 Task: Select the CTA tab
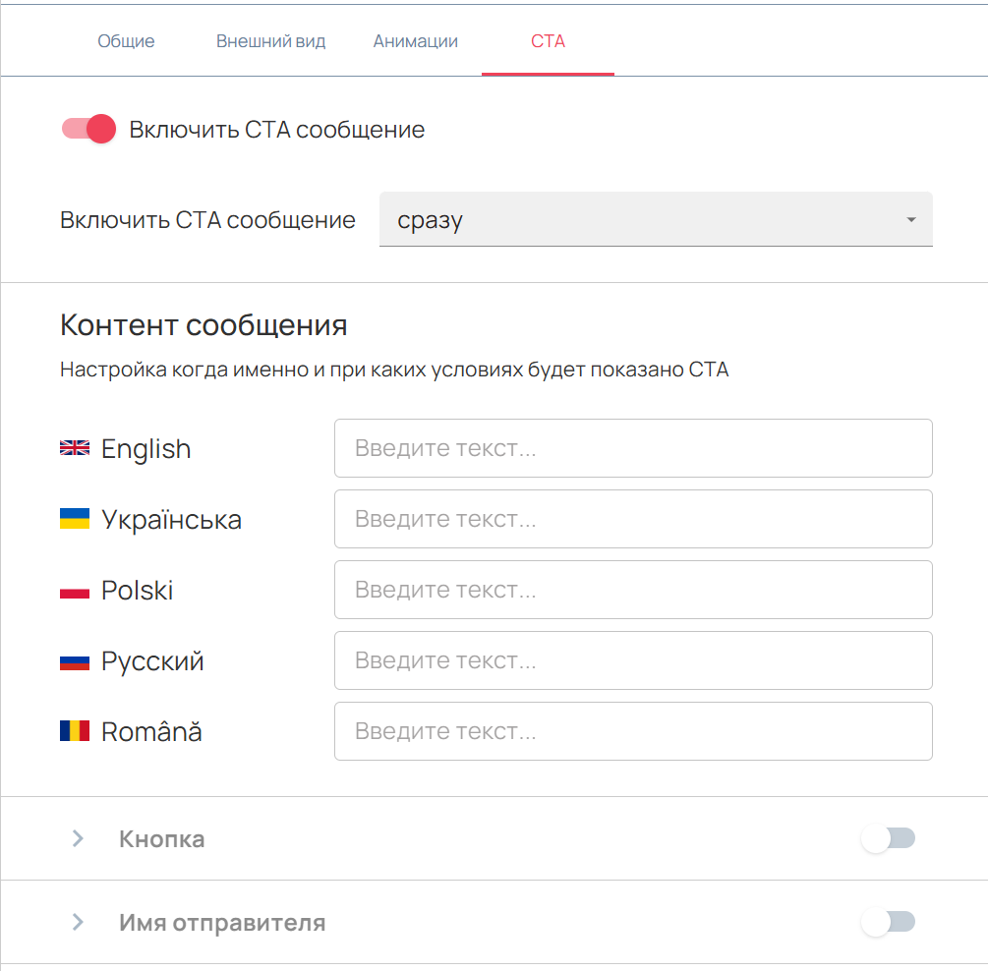548,41
